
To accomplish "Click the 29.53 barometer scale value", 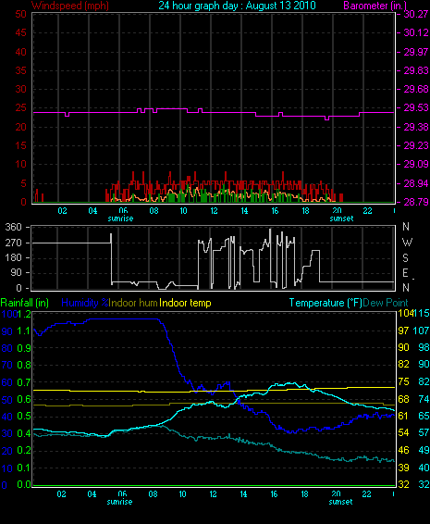I will [x=416, y=108].
